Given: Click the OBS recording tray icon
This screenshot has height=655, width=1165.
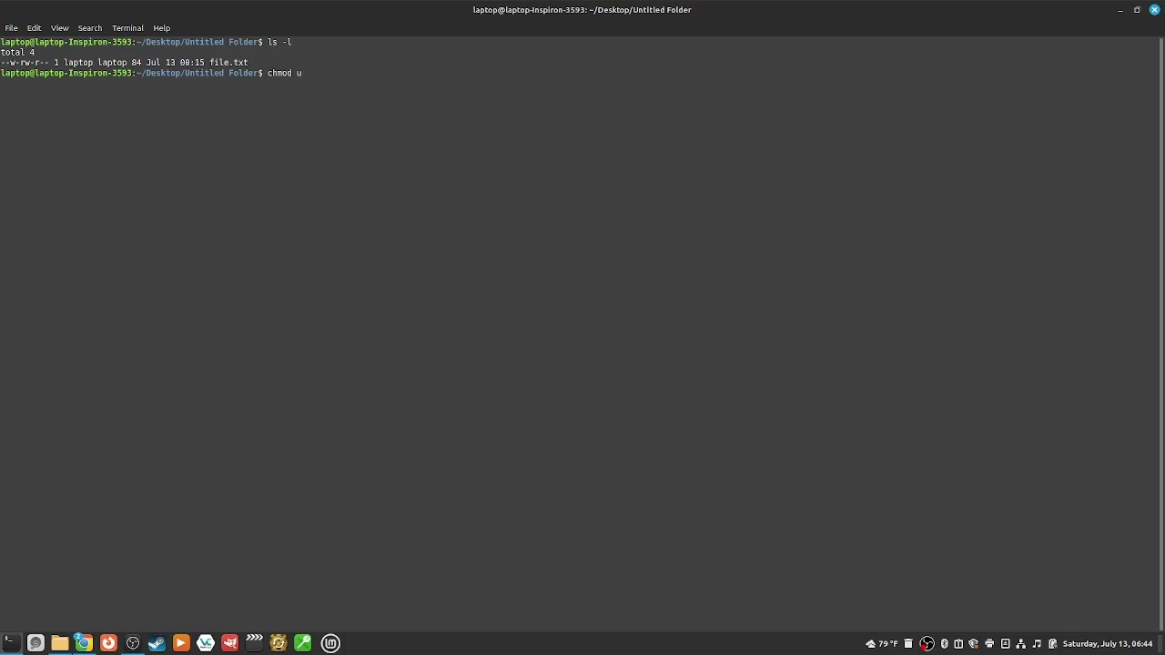Looking at the screenshot, I should [927, 644].
